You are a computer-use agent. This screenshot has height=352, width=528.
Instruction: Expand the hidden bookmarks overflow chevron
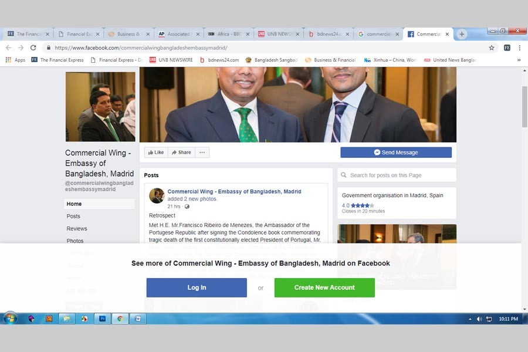(519, 60)
